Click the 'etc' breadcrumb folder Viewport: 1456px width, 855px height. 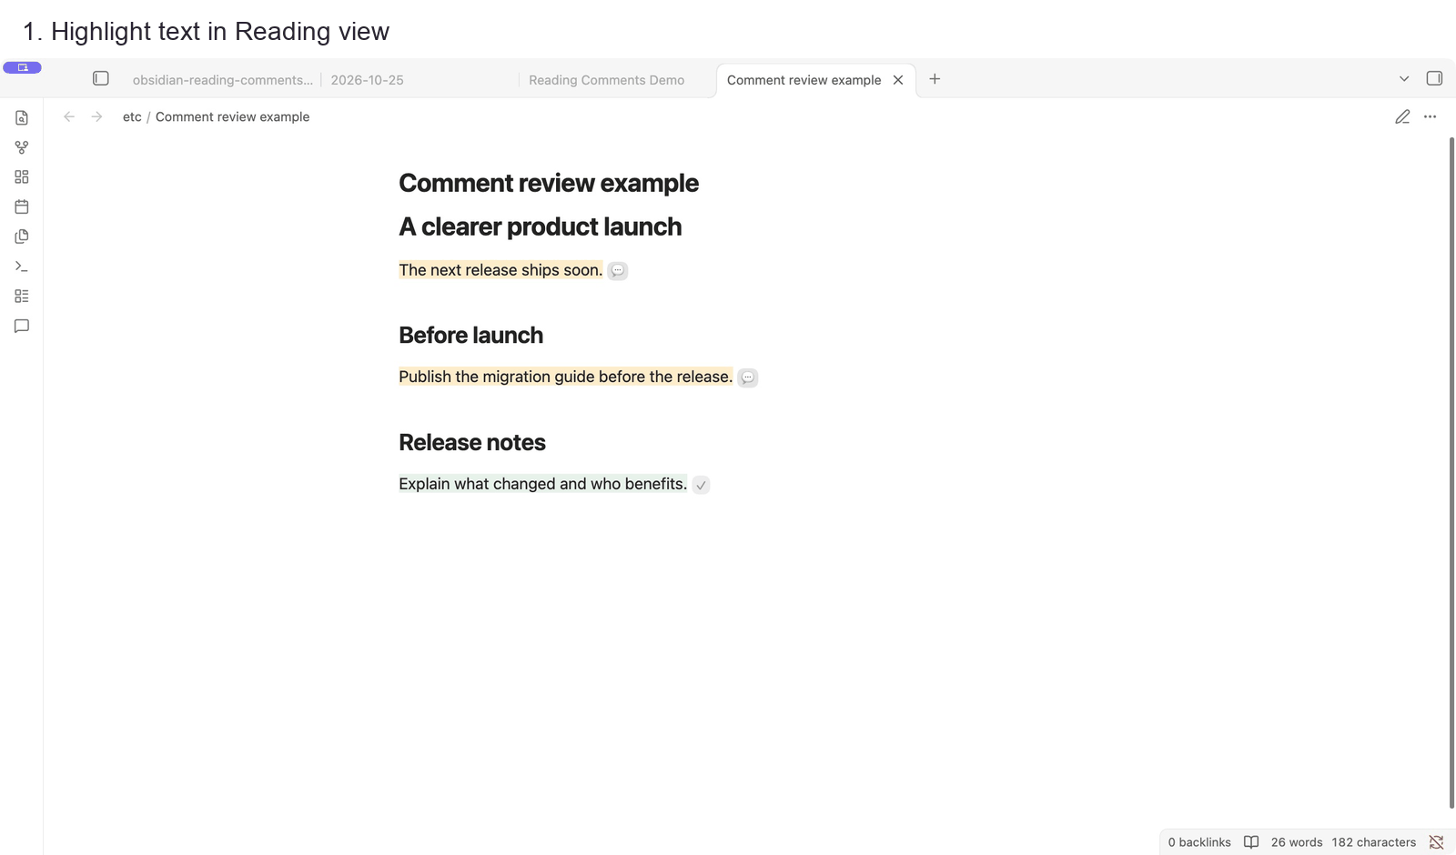point(132,116)
